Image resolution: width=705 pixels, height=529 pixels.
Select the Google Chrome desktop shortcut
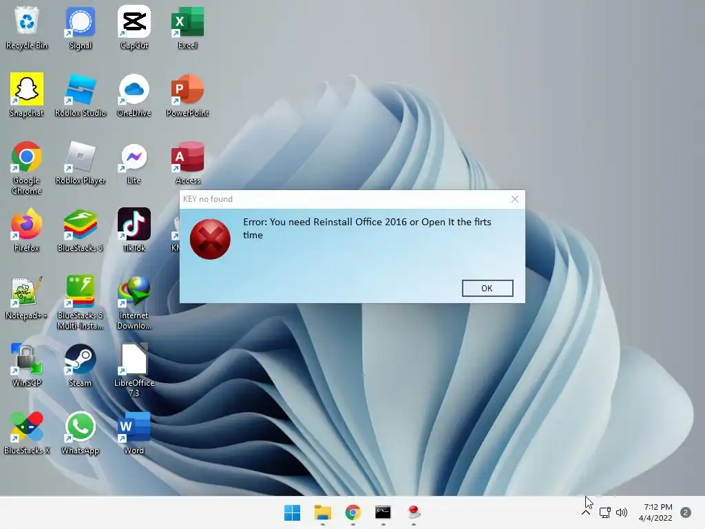[27, 168]
